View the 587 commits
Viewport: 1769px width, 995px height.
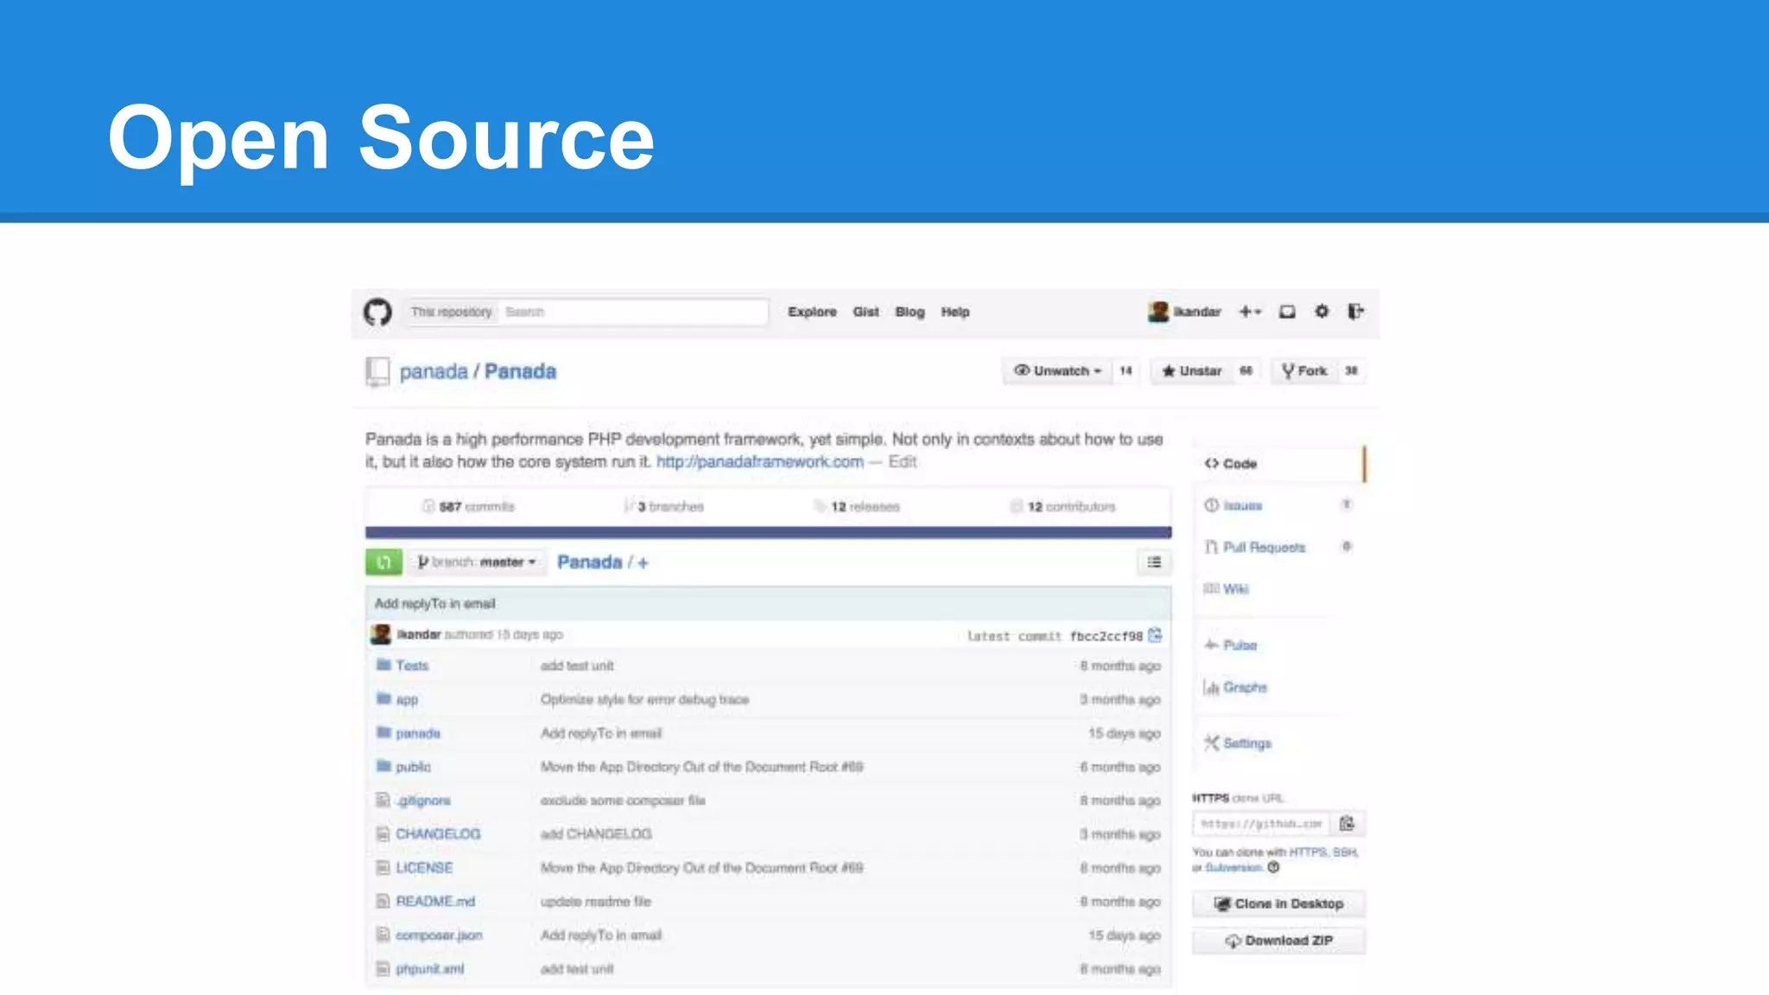click(468, 506)
